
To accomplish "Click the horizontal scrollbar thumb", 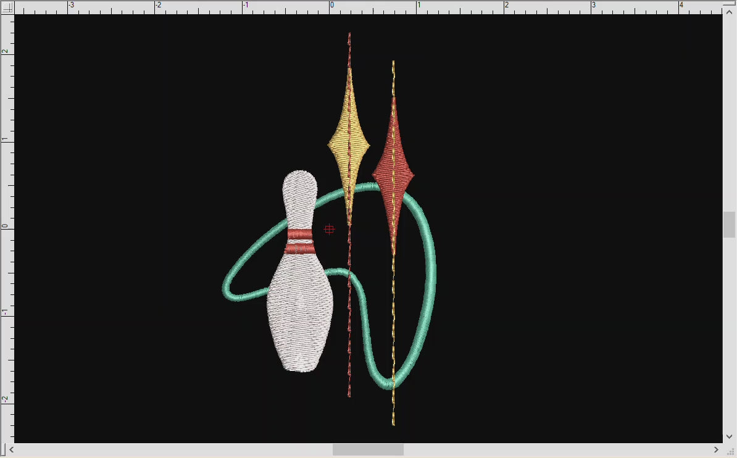I will click(x=368, y=450).
